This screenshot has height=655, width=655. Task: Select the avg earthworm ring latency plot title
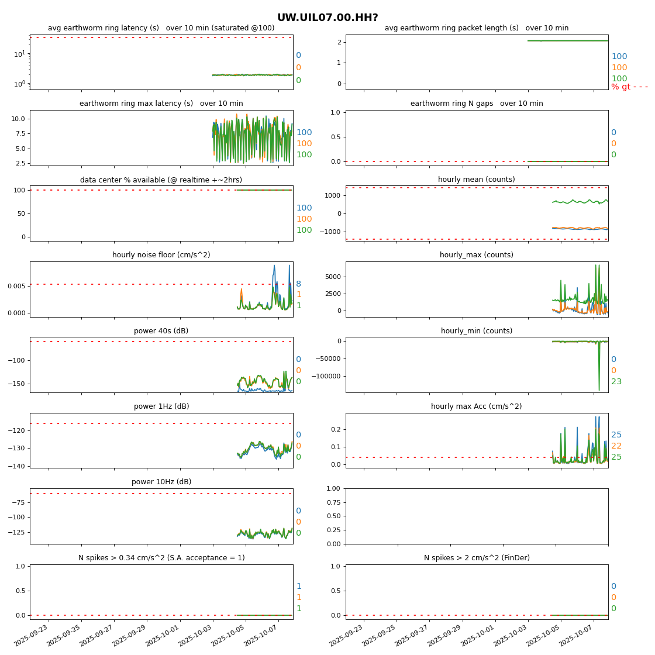point(161,28)
